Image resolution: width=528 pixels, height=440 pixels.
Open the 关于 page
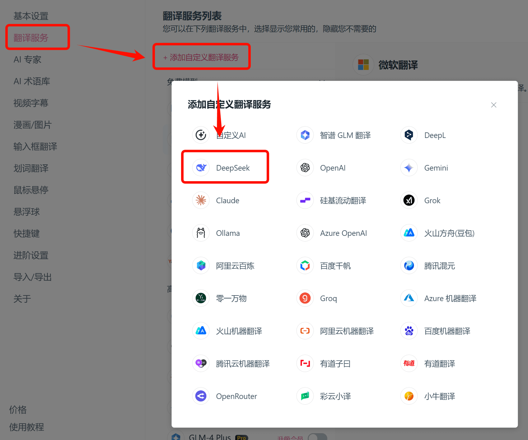coord(22,299)
